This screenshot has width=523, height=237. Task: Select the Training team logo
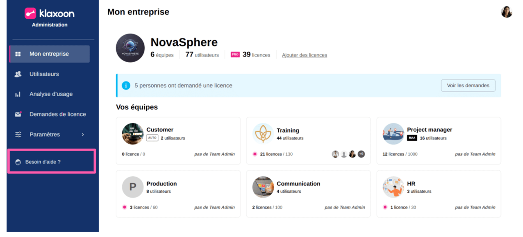click(263, 133)
